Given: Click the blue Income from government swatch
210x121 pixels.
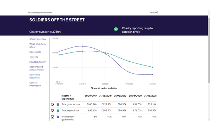Looking at the screenshot, I should click(58, 117).
